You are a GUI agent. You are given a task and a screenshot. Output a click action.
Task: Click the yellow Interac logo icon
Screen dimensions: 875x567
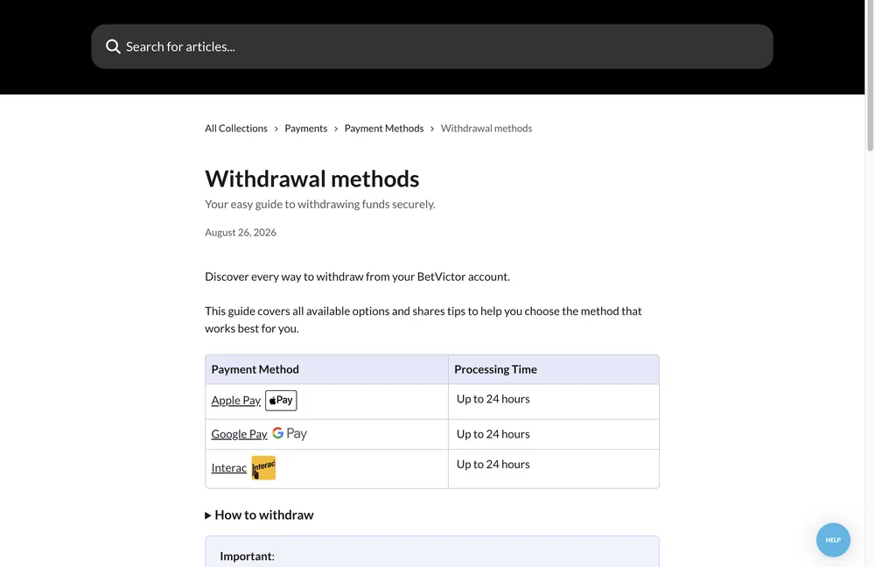(263, 467)
